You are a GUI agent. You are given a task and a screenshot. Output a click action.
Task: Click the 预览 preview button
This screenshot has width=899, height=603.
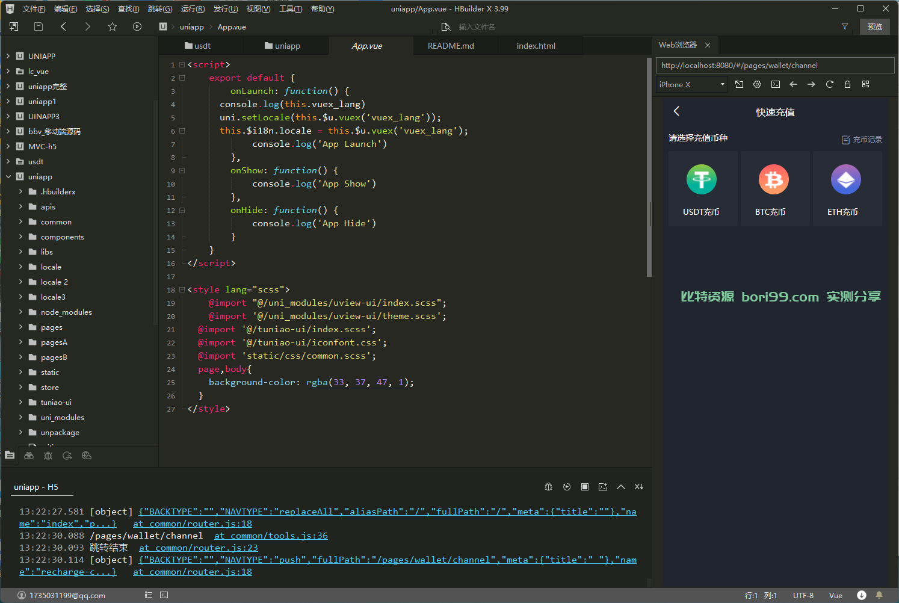tap(875, 26)
